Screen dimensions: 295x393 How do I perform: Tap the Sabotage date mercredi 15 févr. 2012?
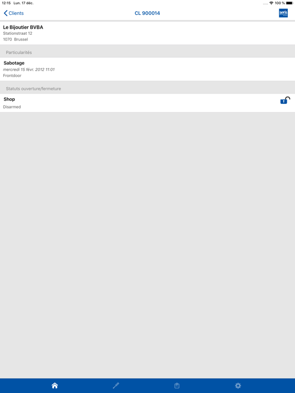pyautogui.click(x=29, y=70)
